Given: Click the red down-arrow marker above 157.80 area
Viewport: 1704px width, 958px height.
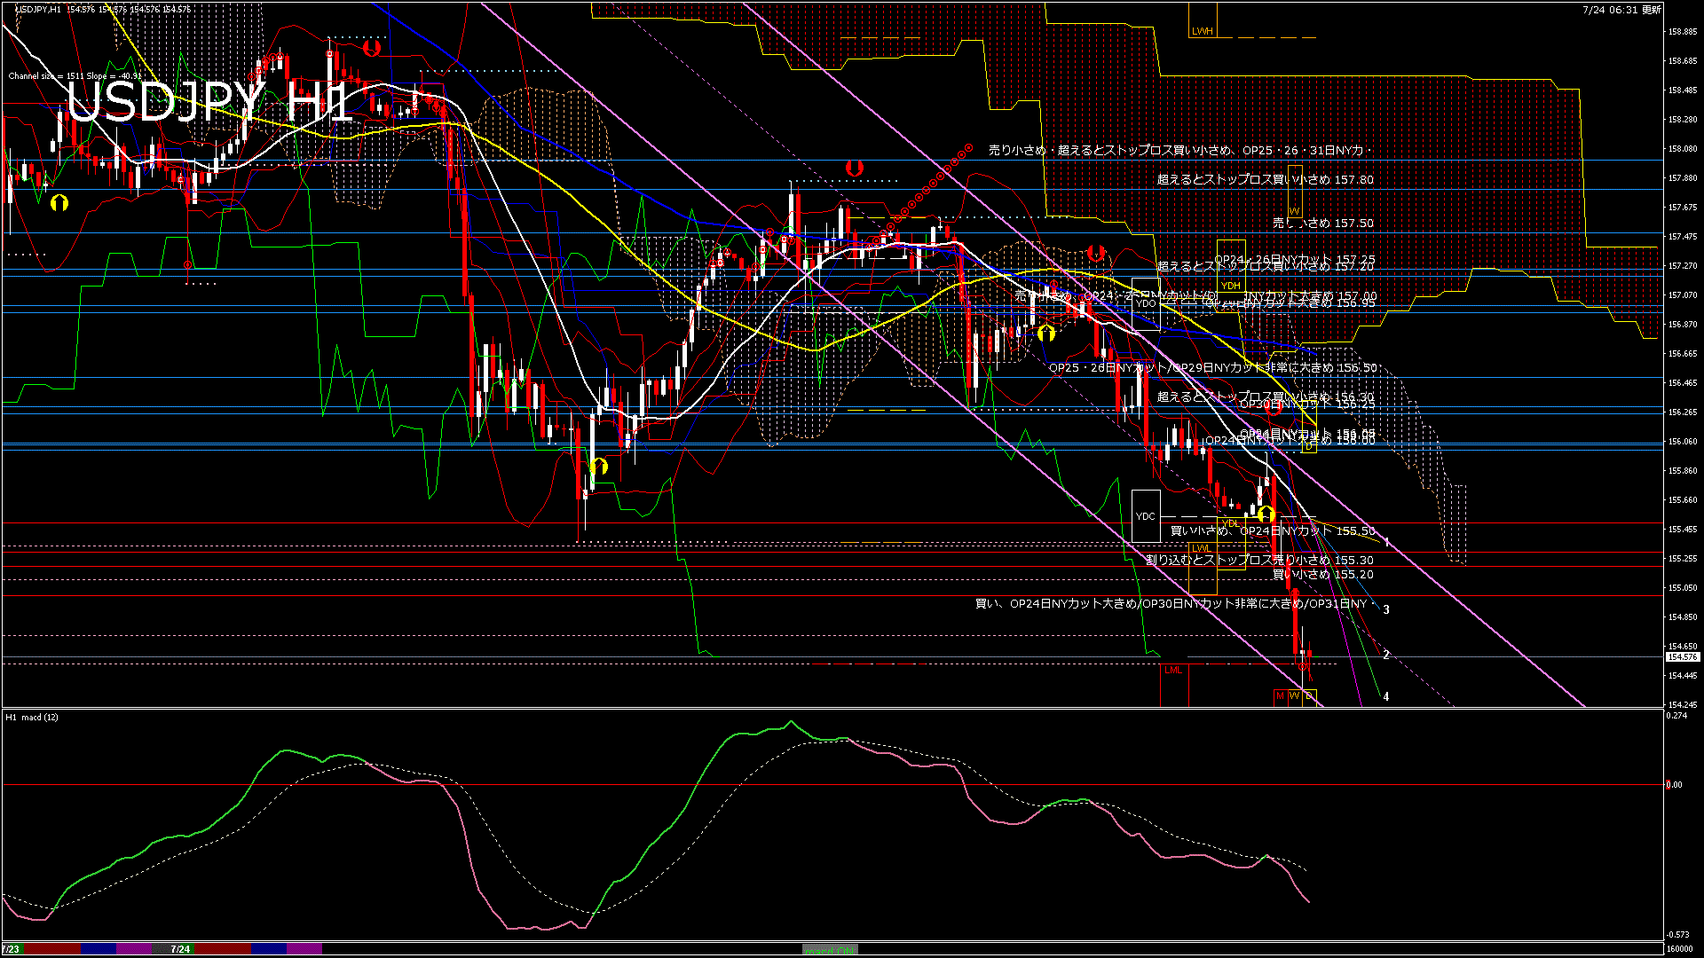Looking at the screenshot, I should [855, 167].
